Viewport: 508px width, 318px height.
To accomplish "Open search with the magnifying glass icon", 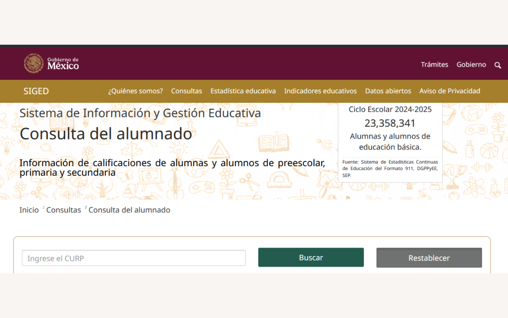I will pyautogui.click(x=498, y=65).
